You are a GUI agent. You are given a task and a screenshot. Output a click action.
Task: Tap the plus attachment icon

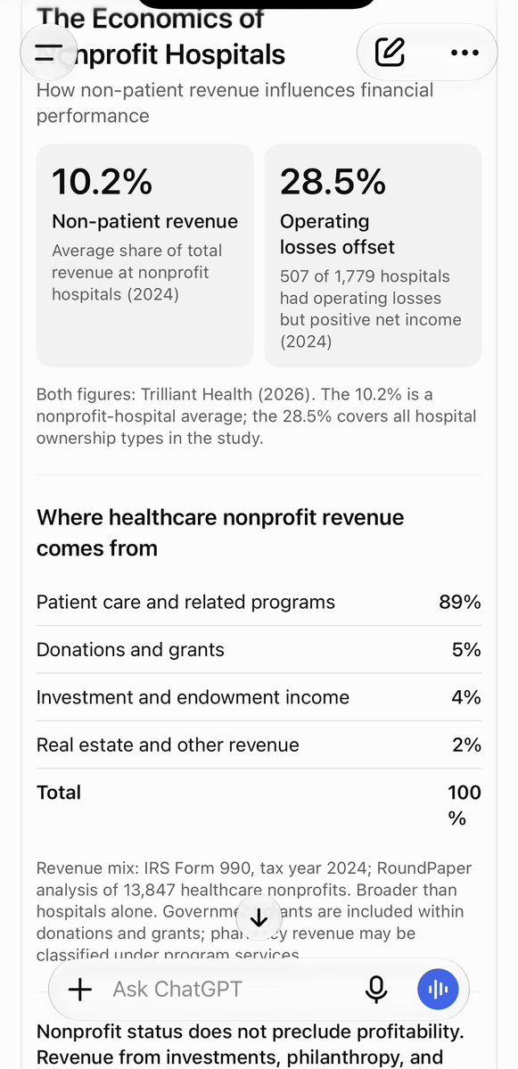80,990
